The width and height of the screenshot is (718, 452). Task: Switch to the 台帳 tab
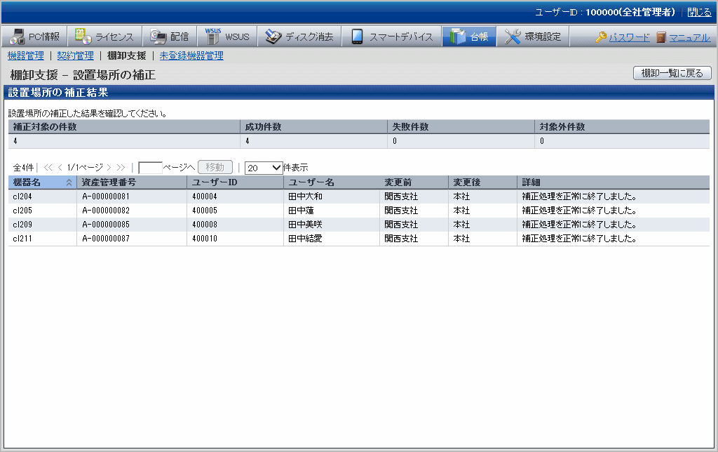coord(469,37)
